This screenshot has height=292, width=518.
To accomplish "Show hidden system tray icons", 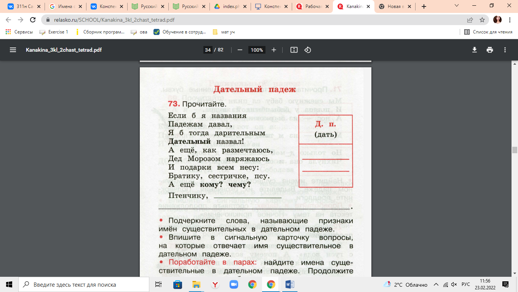I will click(x=436, y=284).
